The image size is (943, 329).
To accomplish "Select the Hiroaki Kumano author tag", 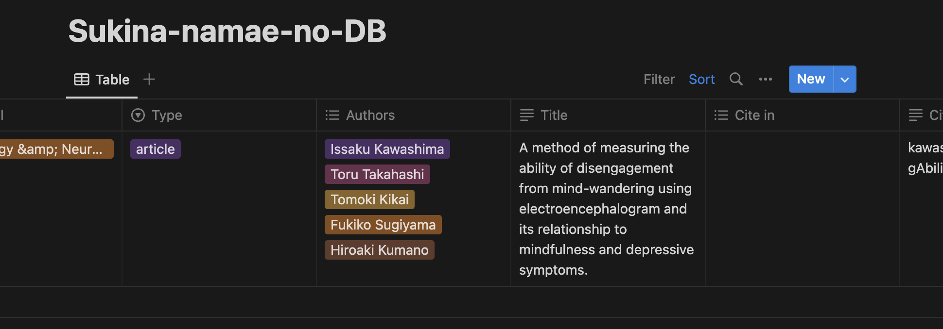I will 379,250.
